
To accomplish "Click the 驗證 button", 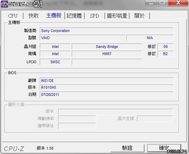I will (127, 148).
